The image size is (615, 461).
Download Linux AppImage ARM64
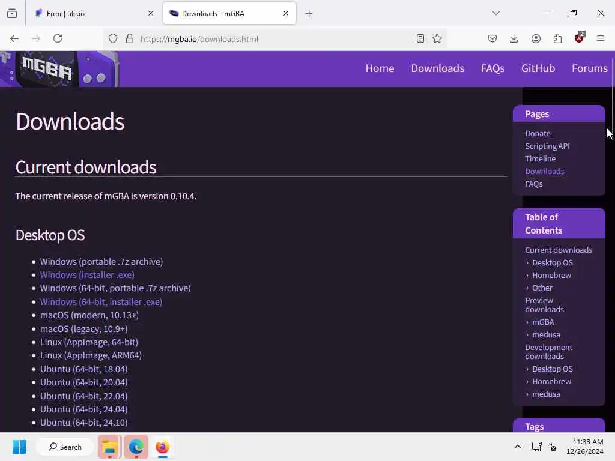pyautogui.click(x=91, y=355)
